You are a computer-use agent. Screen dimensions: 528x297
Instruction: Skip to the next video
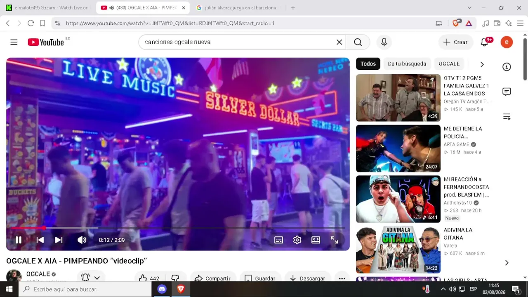(59, 240)
